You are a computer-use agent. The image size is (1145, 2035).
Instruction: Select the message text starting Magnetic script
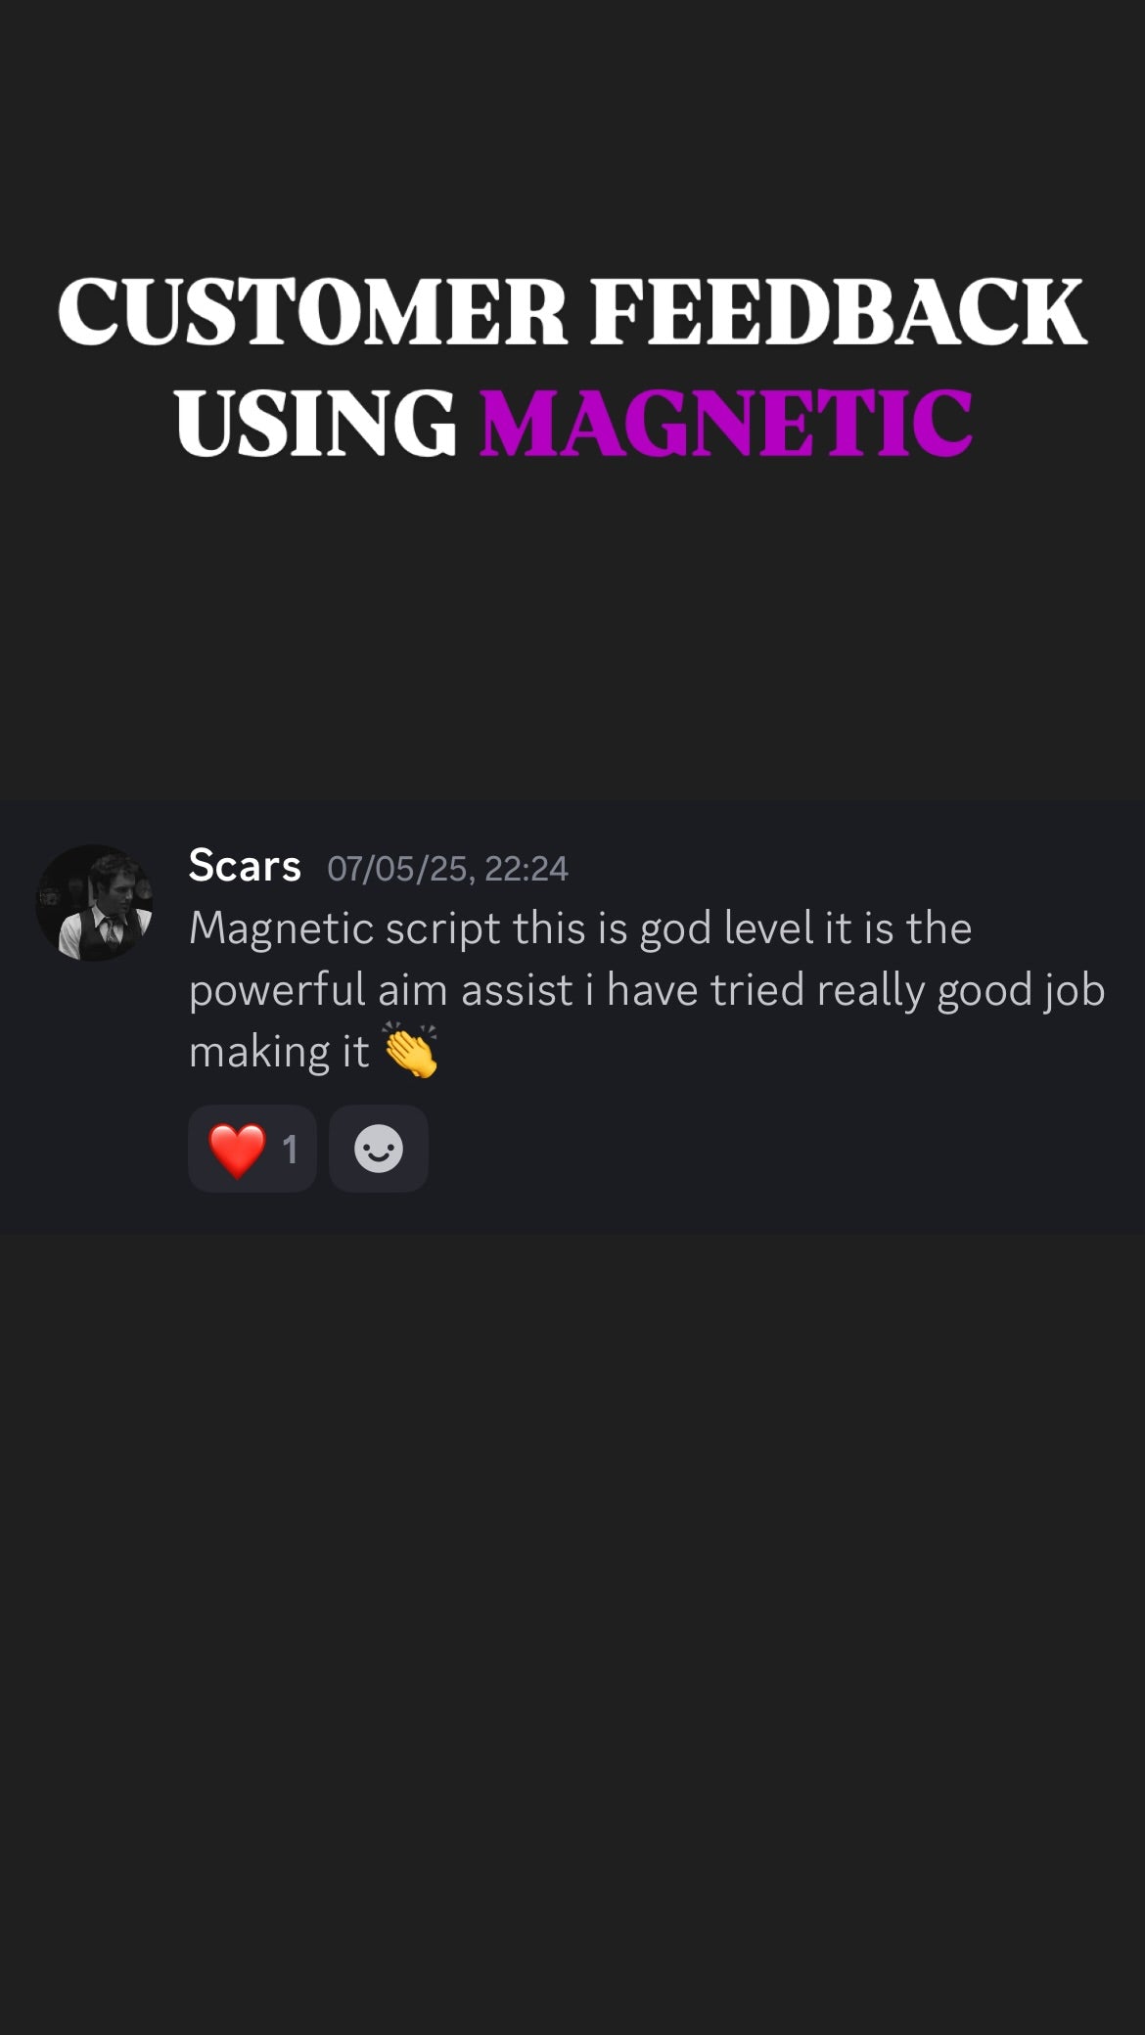pyautogui.click(x=647, y=990)
